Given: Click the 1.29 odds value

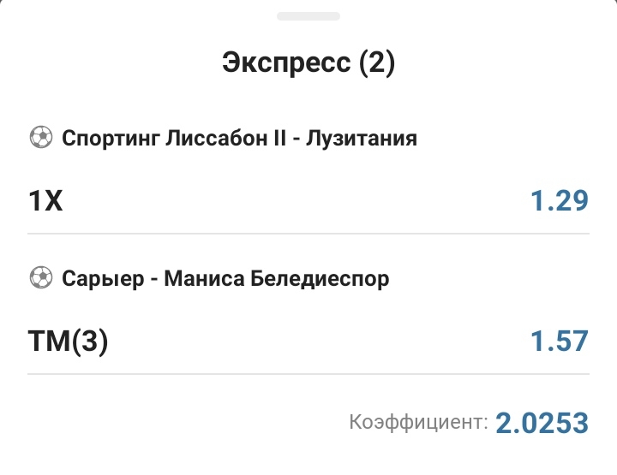Looking at the screenshot, I should coord(559,201).
